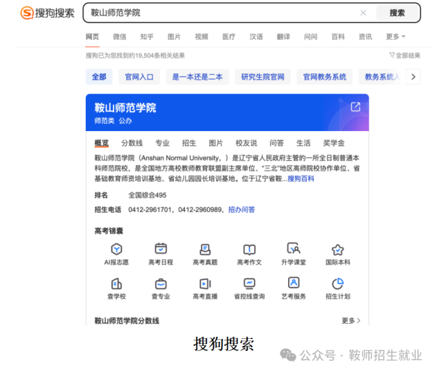Viewport: 437px width, 373px height.
Task: Select the 分数线 tab in school card
Action: point(132,144)
